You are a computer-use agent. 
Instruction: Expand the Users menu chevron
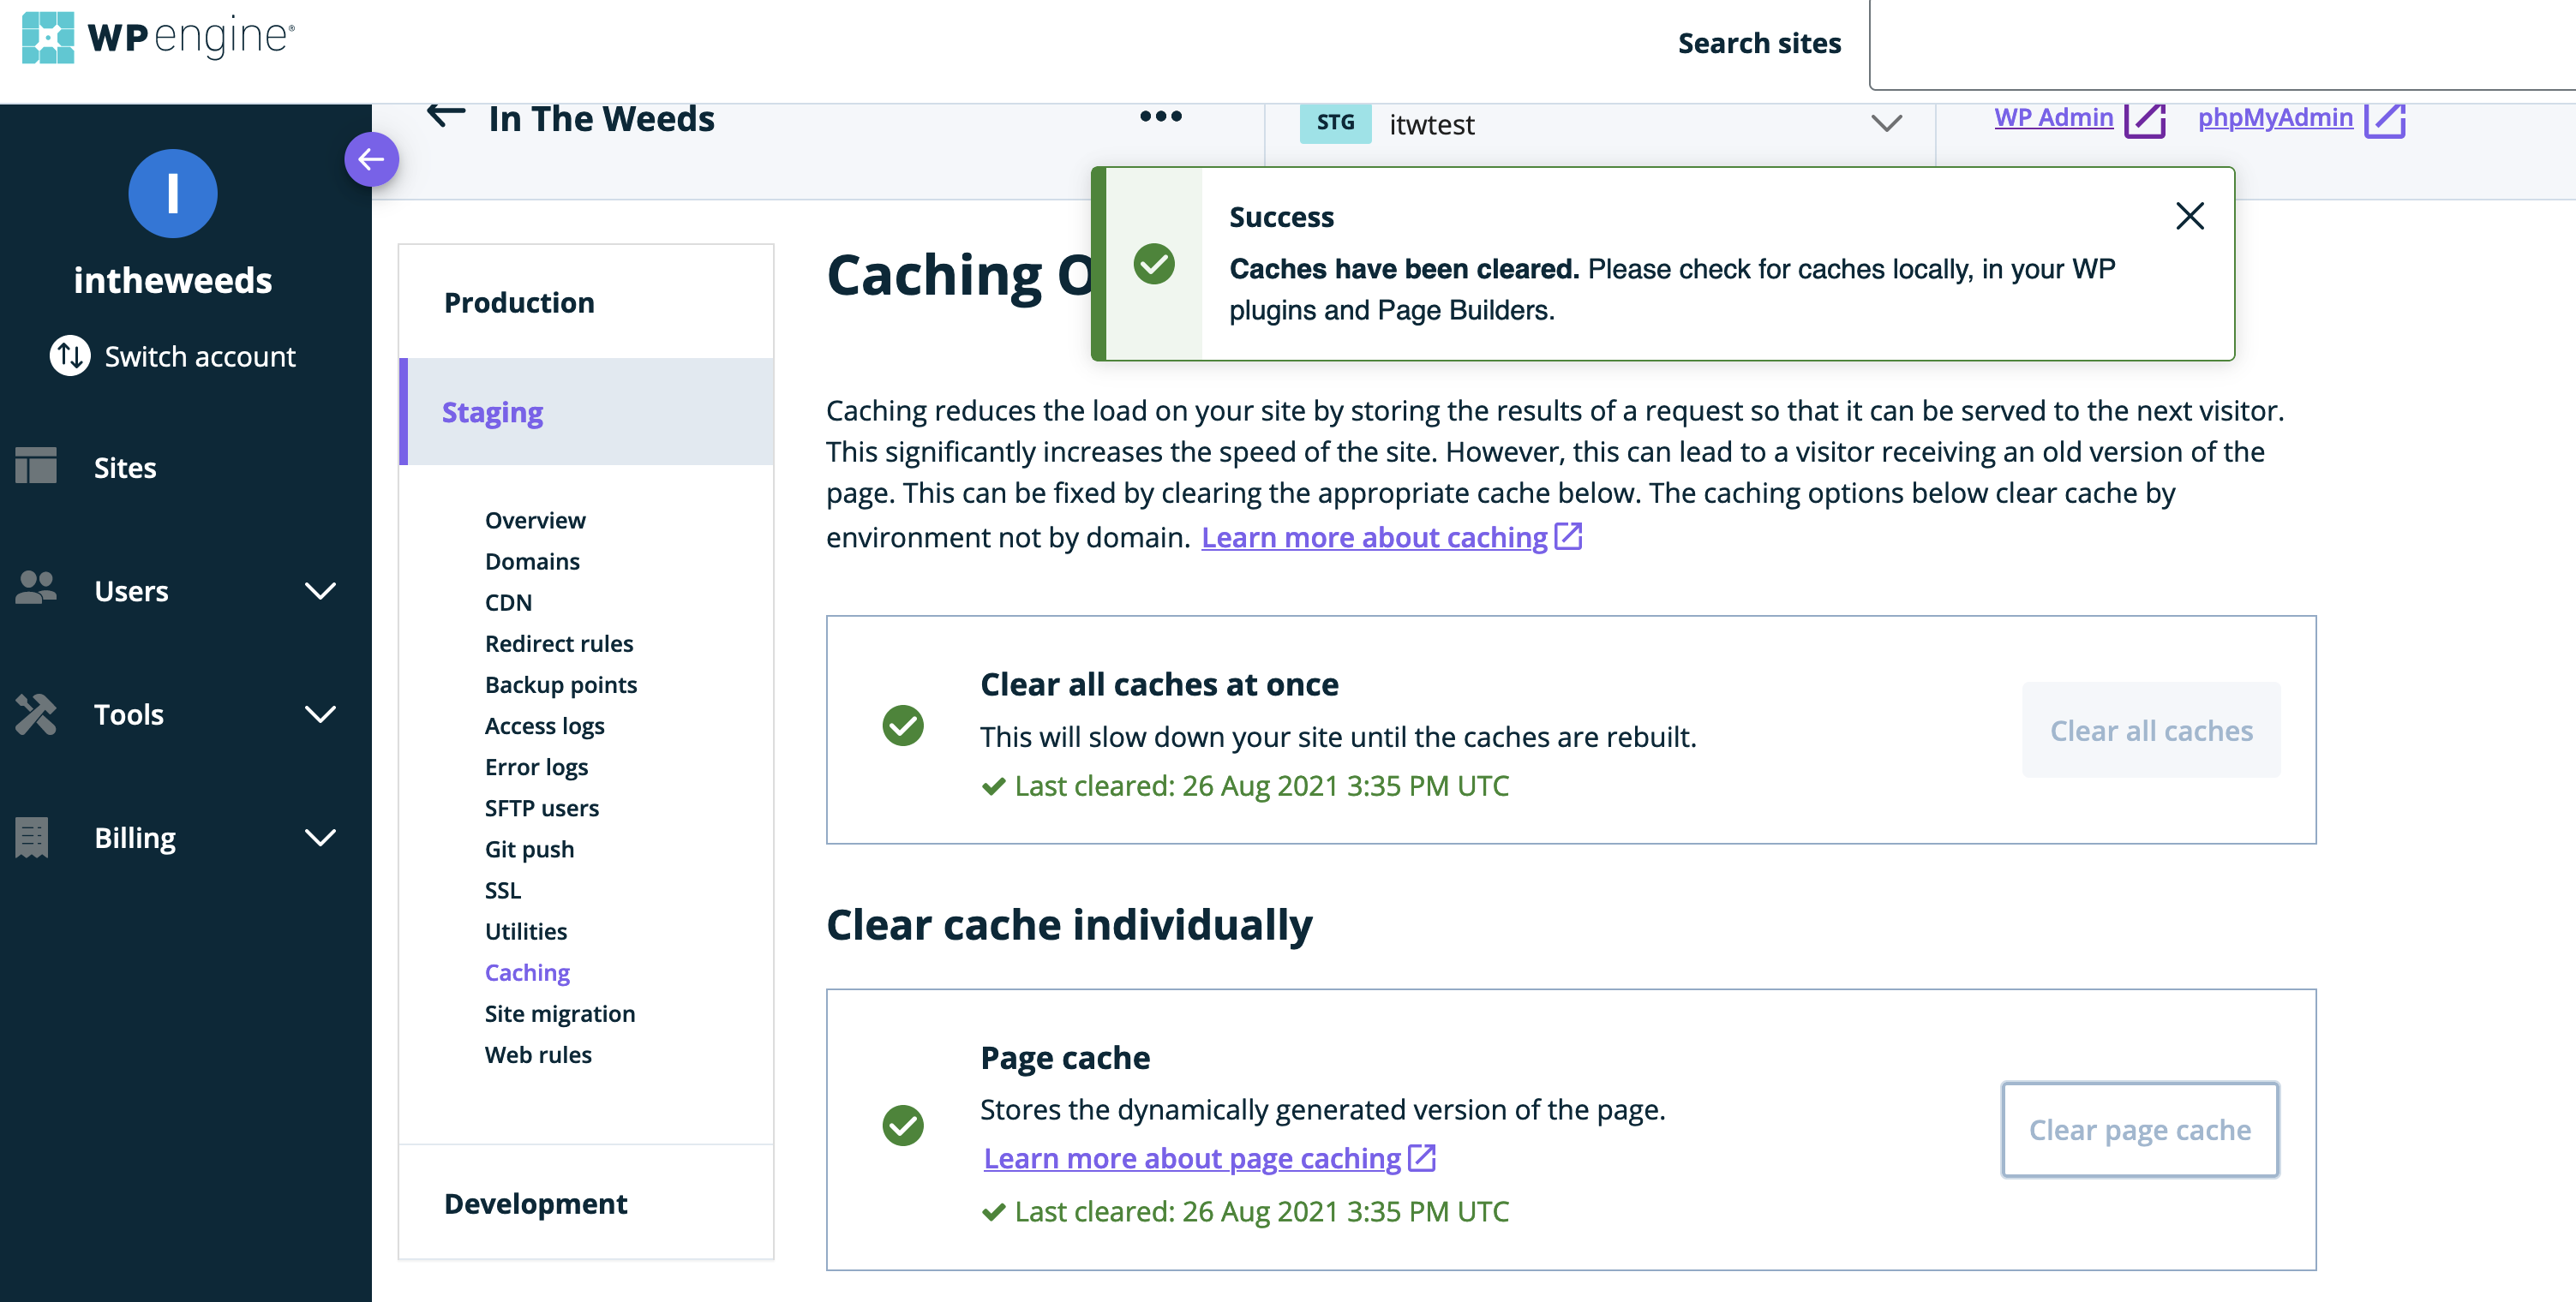coord(320,590)
